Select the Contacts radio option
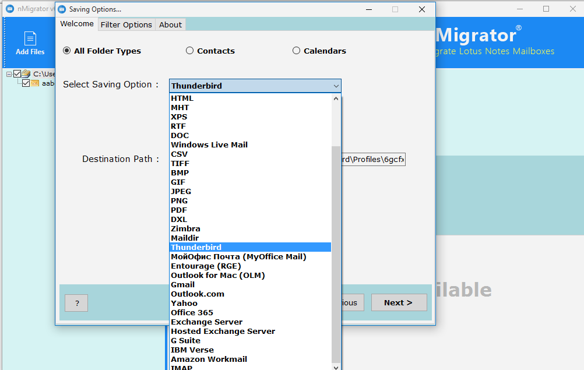584x370 pixels. (189, 51)
